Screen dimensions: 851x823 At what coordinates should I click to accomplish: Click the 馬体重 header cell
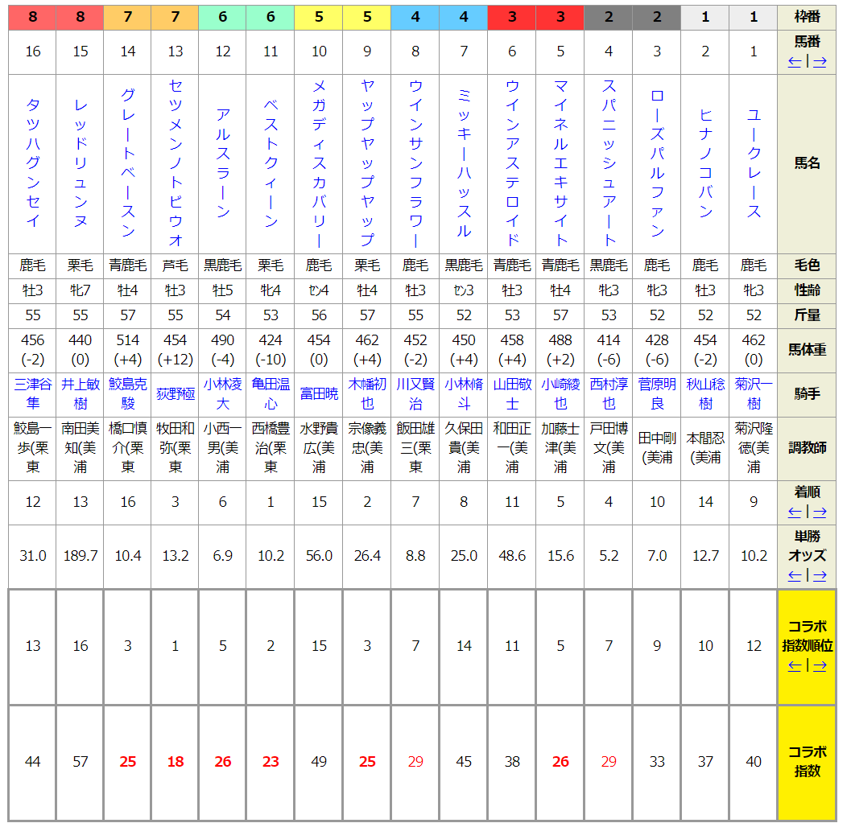[807, 350]
